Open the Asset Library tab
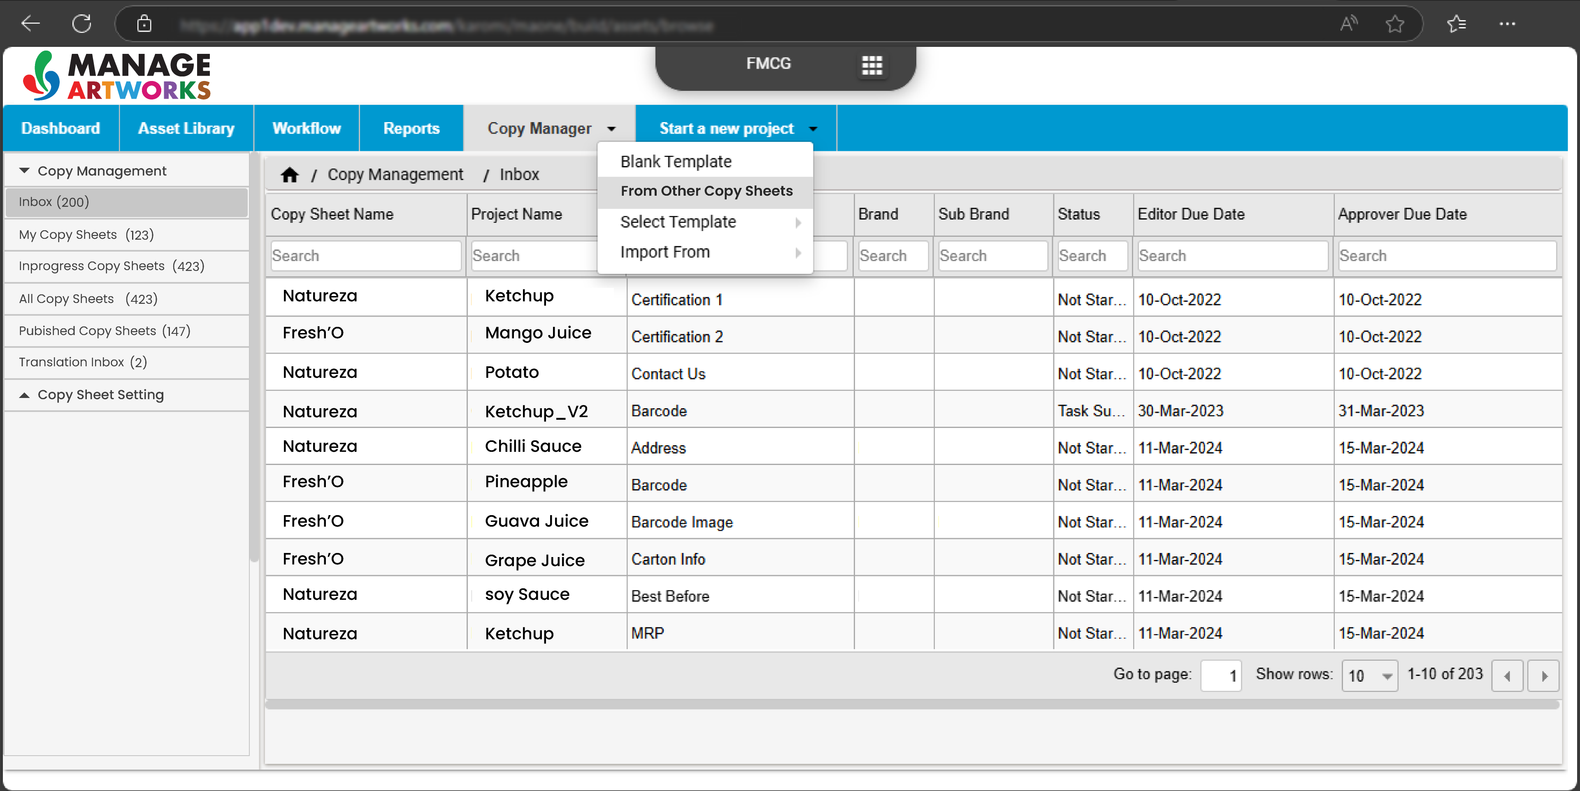Image resolution: width=1580 pixels, height=791 pixels. click(x=186, y=128)
